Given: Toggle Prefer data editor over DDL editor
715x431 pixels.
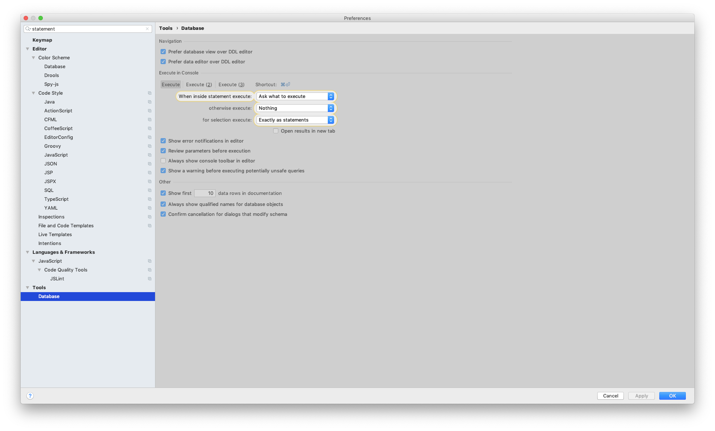Looking at the screenshot, I should (x=163, y=62).
